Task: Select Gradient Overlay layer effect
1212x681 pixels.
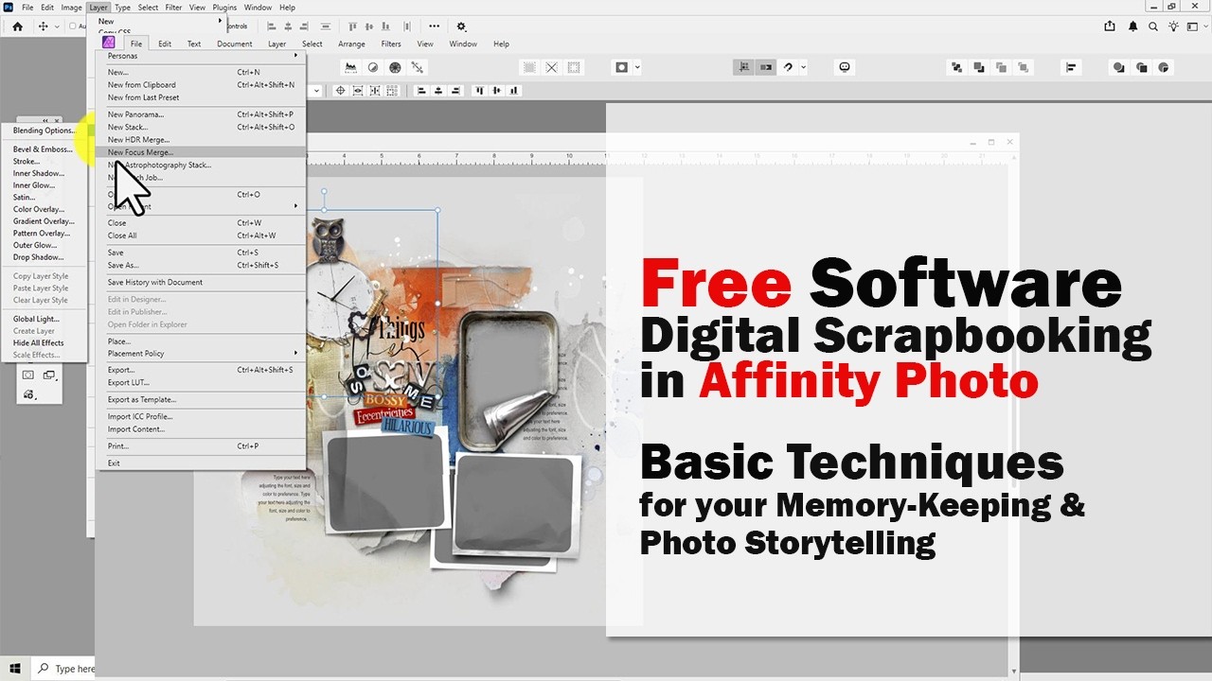Action: coord(45,221)
